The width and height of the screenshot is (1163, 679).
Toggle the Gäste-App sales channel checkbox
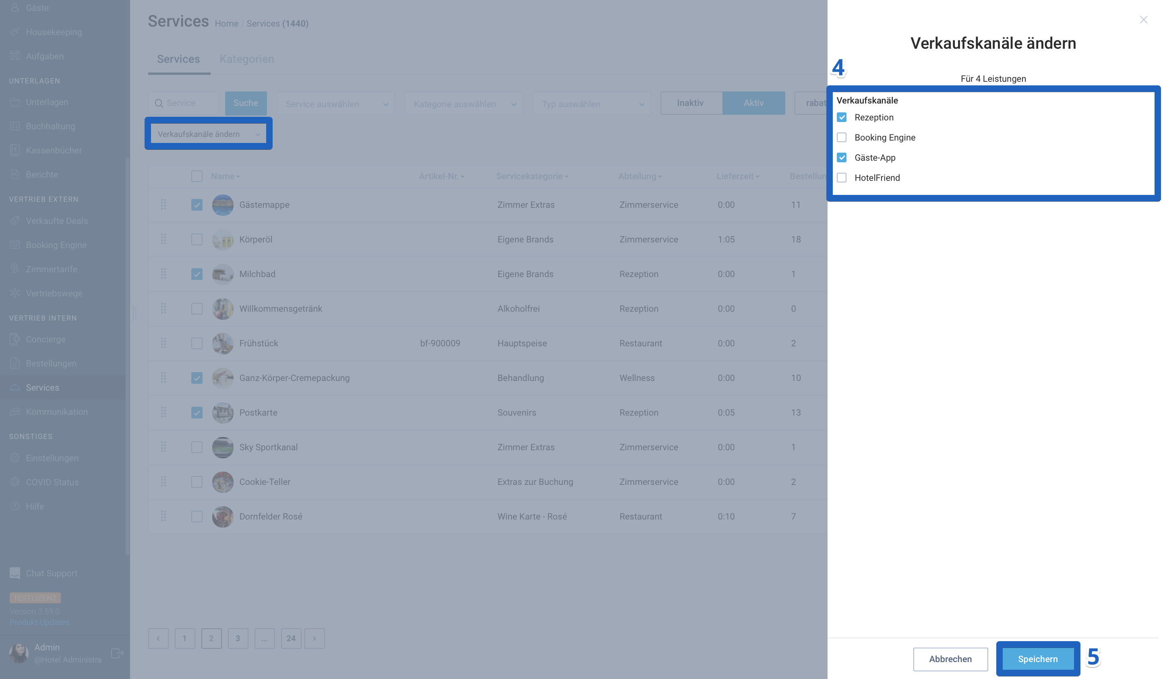point(841,157)
